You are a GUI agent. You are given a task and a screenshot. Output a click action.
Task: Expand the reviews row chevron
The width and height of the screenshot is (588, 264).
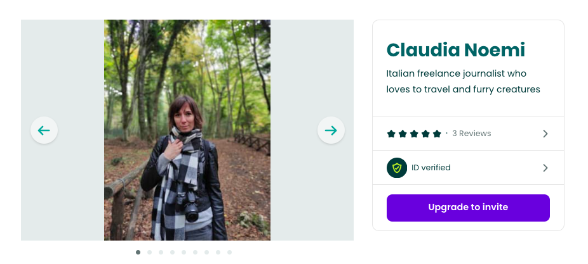pos(545,134)
